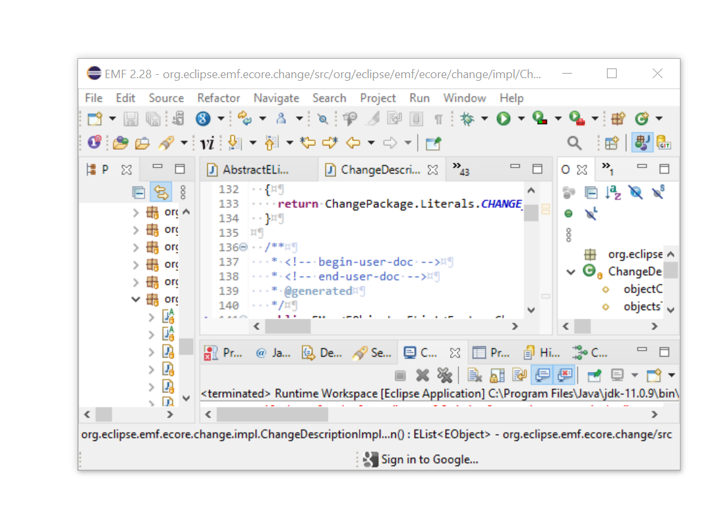Toggle Link with Editor in Package Explorer
Viewport: 707px width, 516px height.
point(161,192)
